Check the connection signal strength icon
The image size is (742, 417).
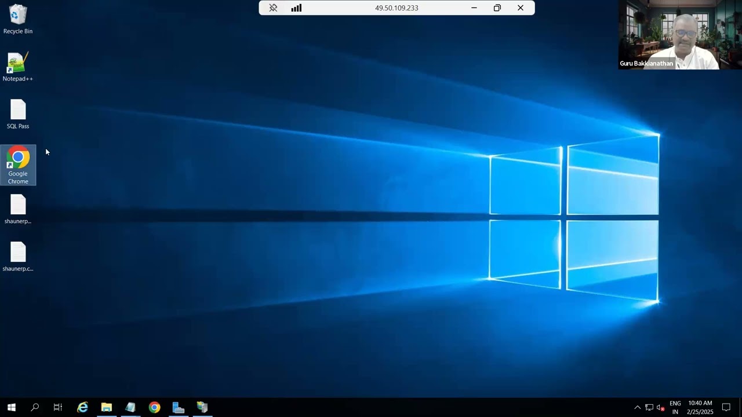tap(296, 8)
